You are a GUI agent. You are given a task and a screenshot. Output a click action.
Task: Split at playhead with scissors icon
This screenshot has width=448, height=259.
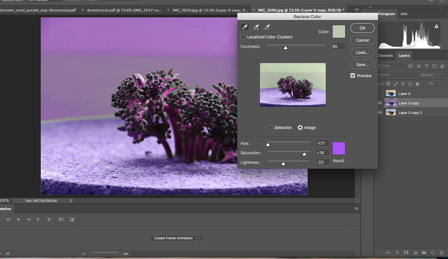[61, 219]
